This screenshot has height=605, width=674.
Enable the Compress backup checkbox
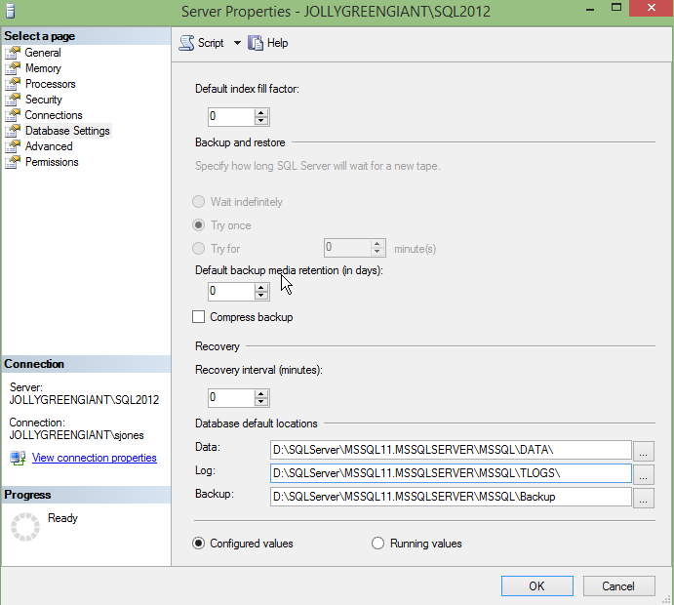click(x=199, y=317)
